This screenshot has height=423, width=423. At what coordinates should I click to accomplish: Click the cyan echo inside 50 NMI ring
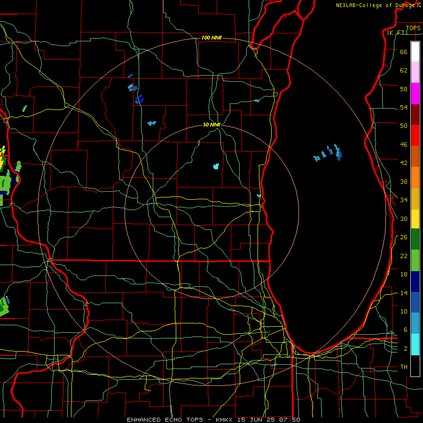216,166
